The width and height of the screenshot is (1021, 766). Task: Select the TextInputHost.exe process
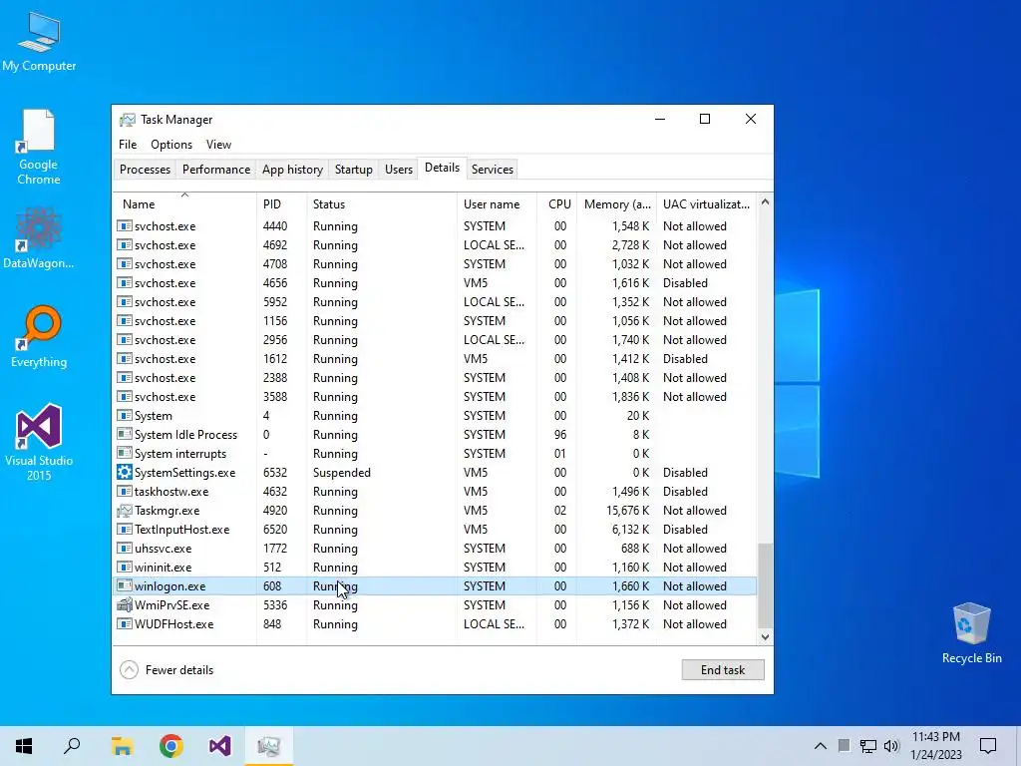435,530
